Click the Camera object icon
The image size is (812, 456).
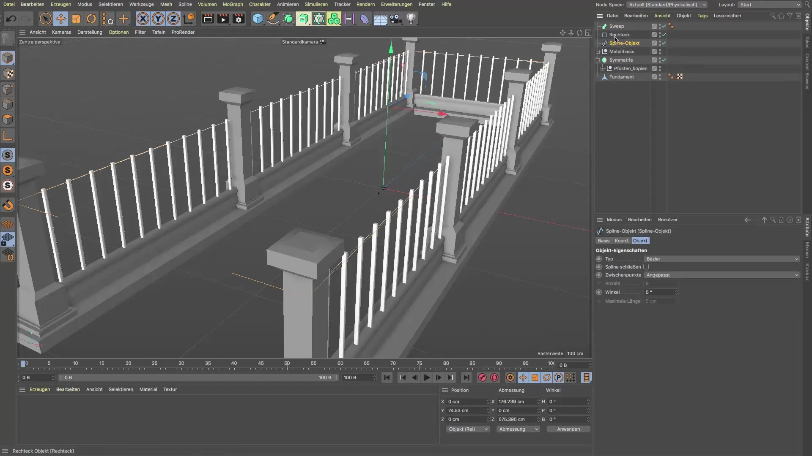(x=395, y=19)
